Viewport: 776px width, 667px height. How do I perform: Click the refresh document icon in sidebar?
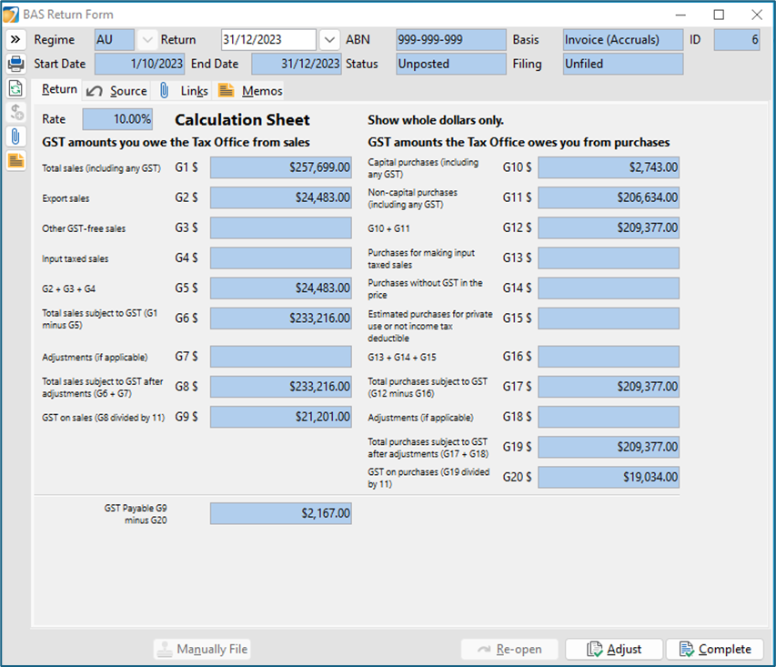(15, 88)
